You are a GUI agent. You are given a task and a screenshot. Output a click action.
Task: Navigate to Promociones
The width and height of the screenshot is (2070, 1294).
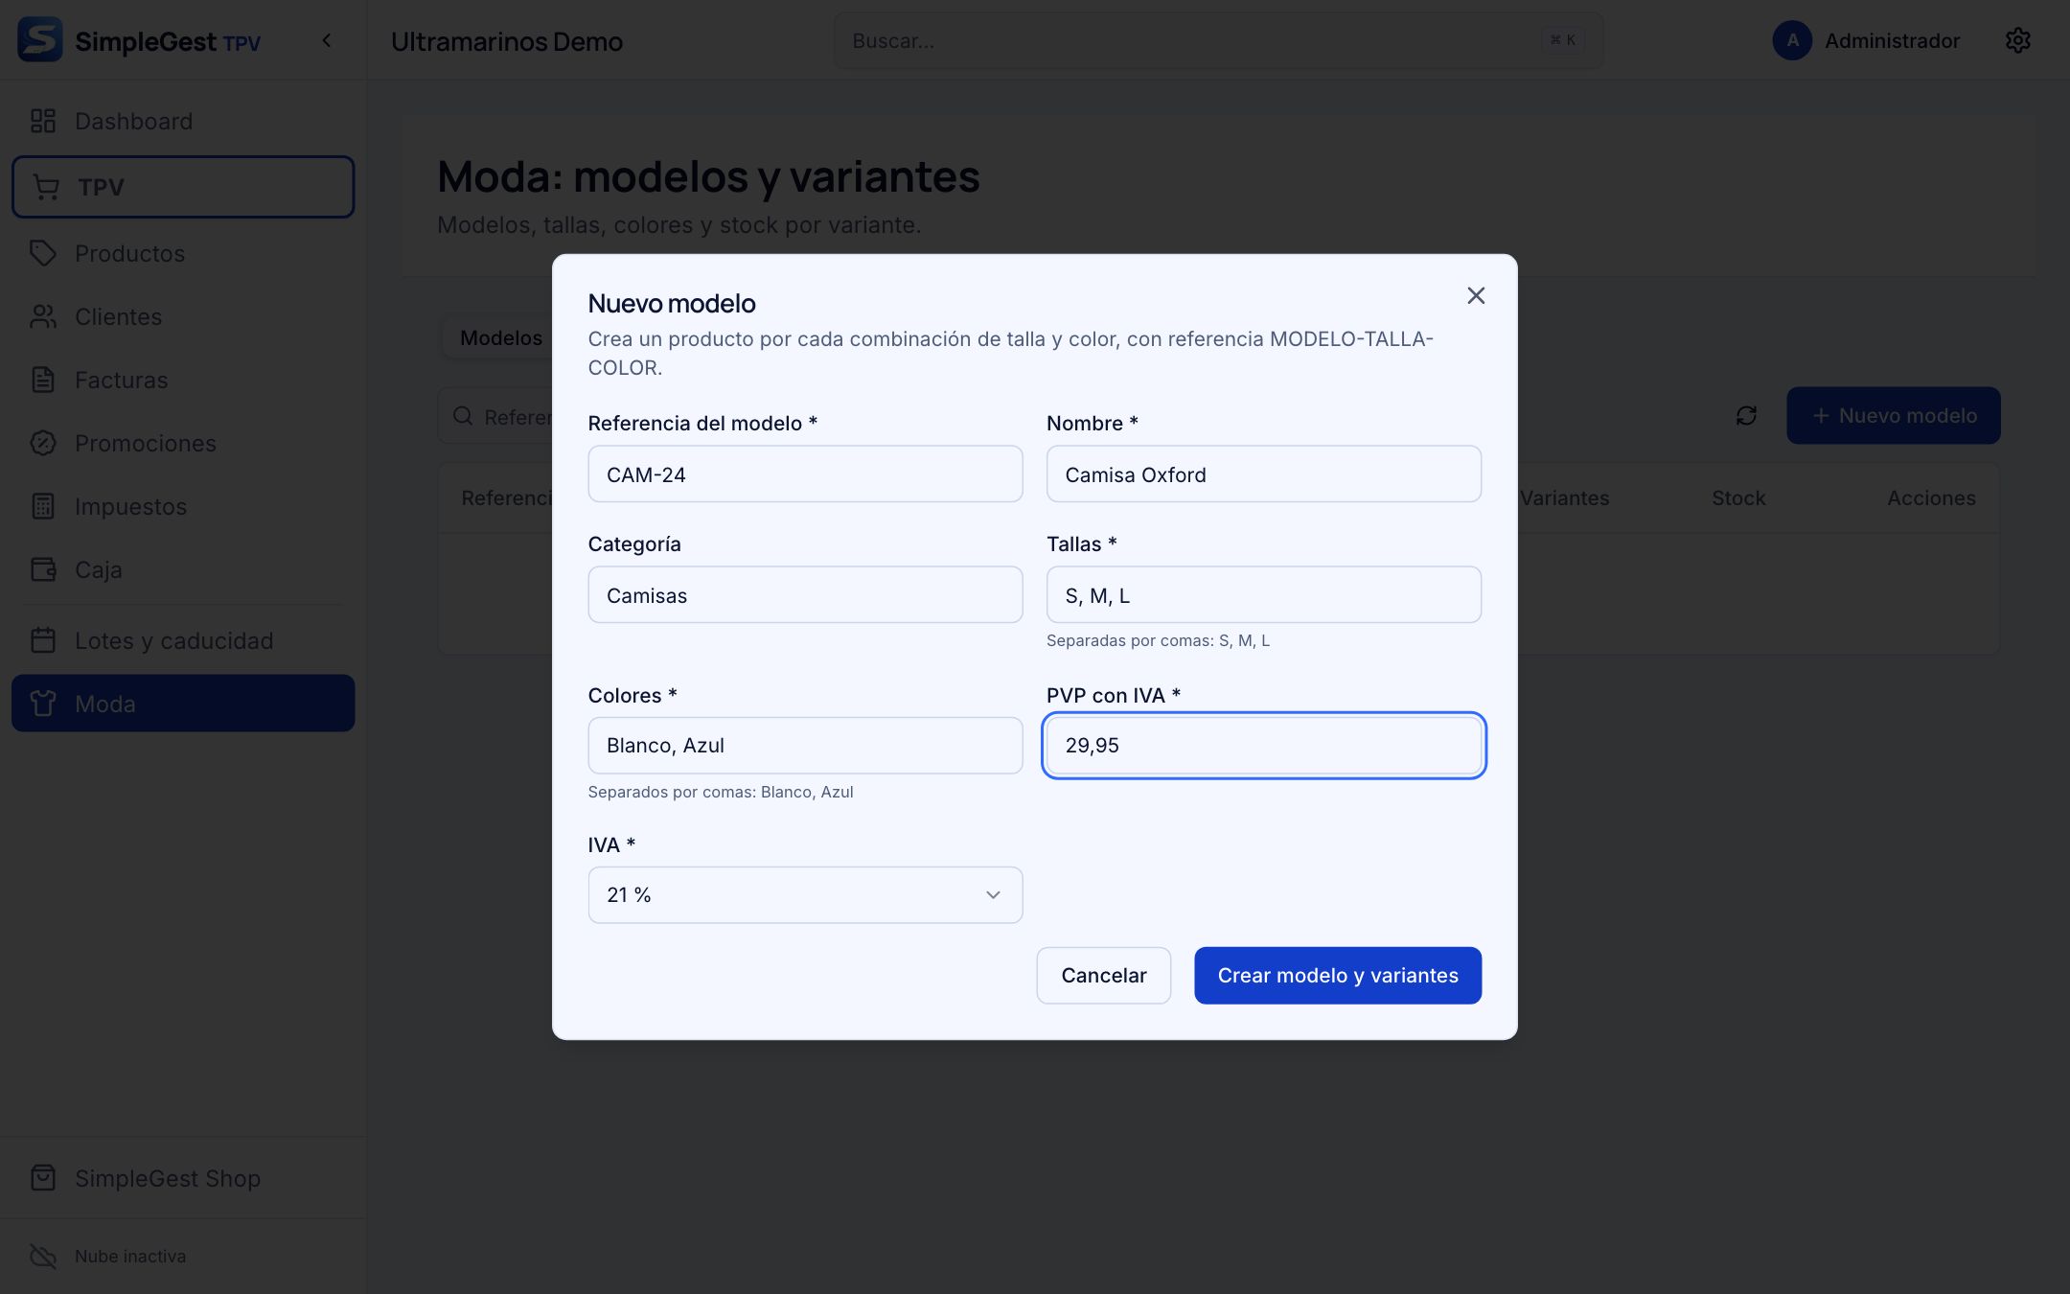click(183, 443)
